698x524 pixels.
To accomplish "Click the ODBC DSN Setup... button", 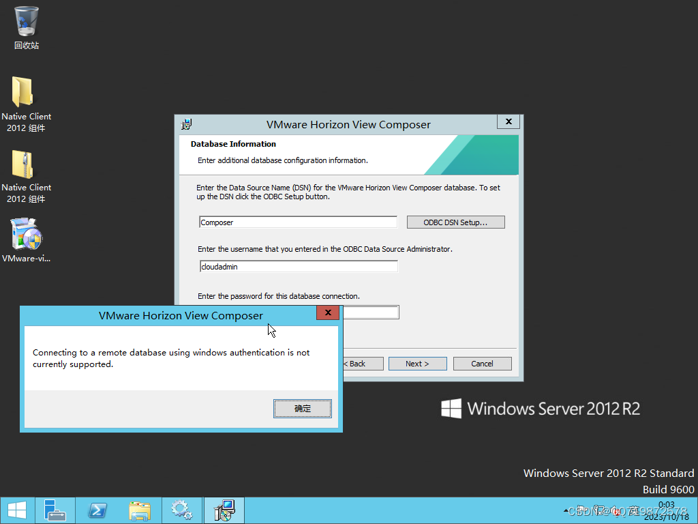I will tap(455, 222).
